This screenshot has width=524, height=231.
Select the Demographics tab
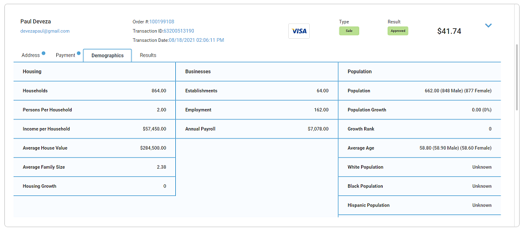(107, 55)
